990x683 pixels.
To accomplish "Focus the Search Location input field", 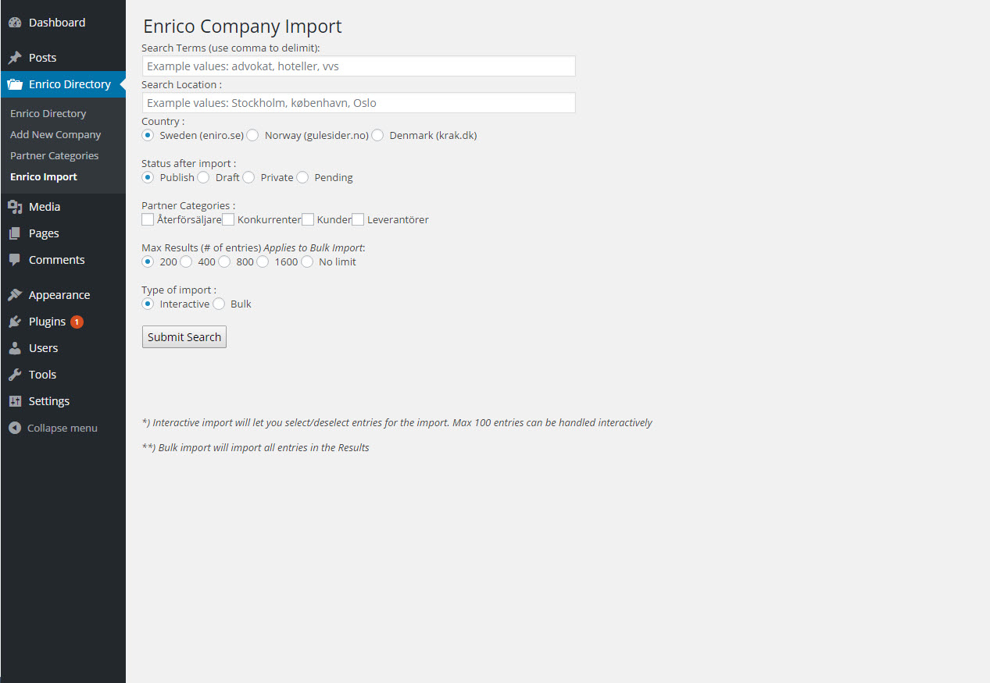I will (359, 103).
